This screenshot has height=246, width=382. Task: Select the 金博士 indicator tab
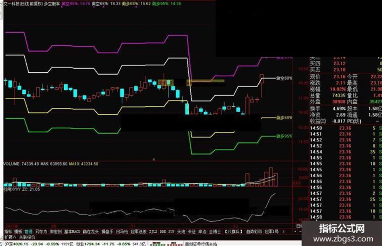pyautogui.click(x=215, y=231)
